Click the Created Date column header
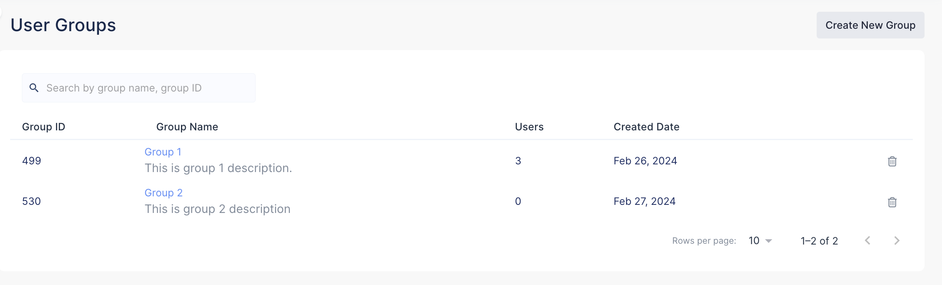This screenshot has width=942, height=285. click(646, 127)
